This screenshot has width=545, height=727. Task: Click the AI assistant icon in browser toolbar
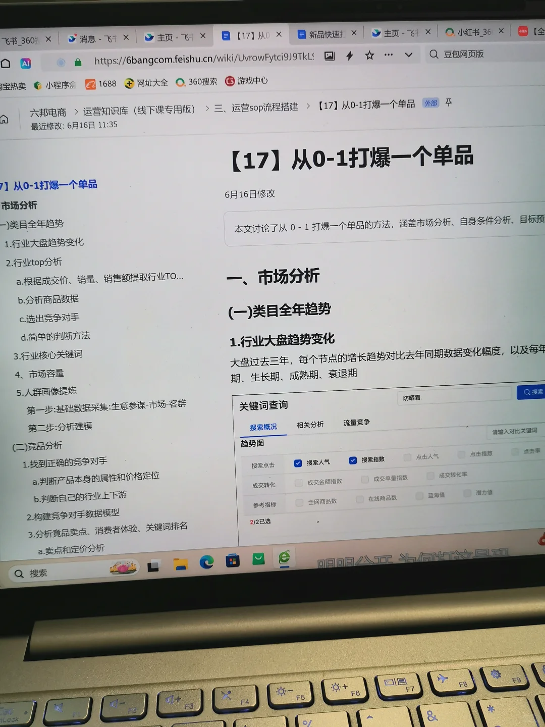click(26, 63)
